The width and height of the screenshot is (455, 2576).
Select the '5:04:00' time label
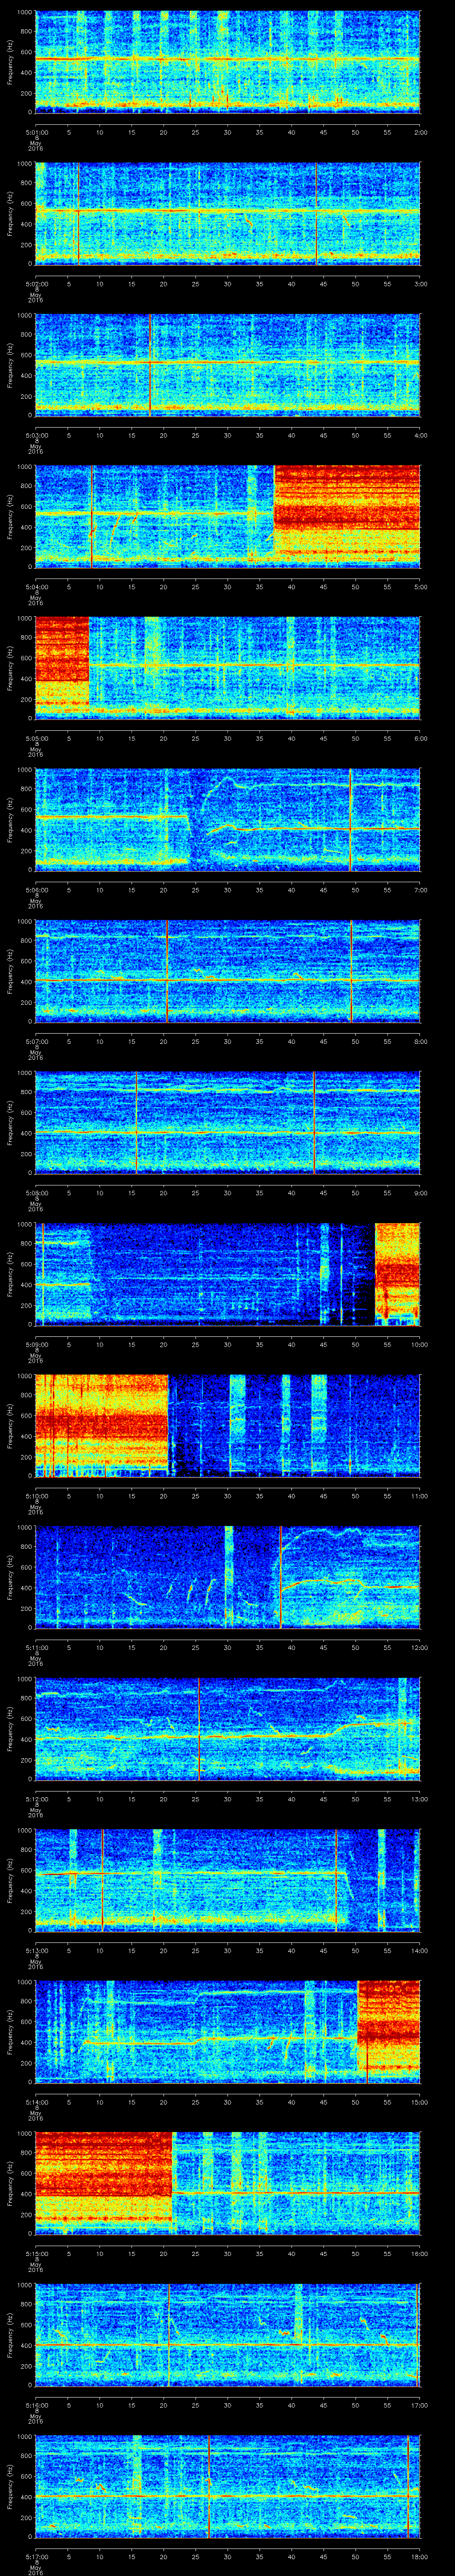tap(36, 587)
